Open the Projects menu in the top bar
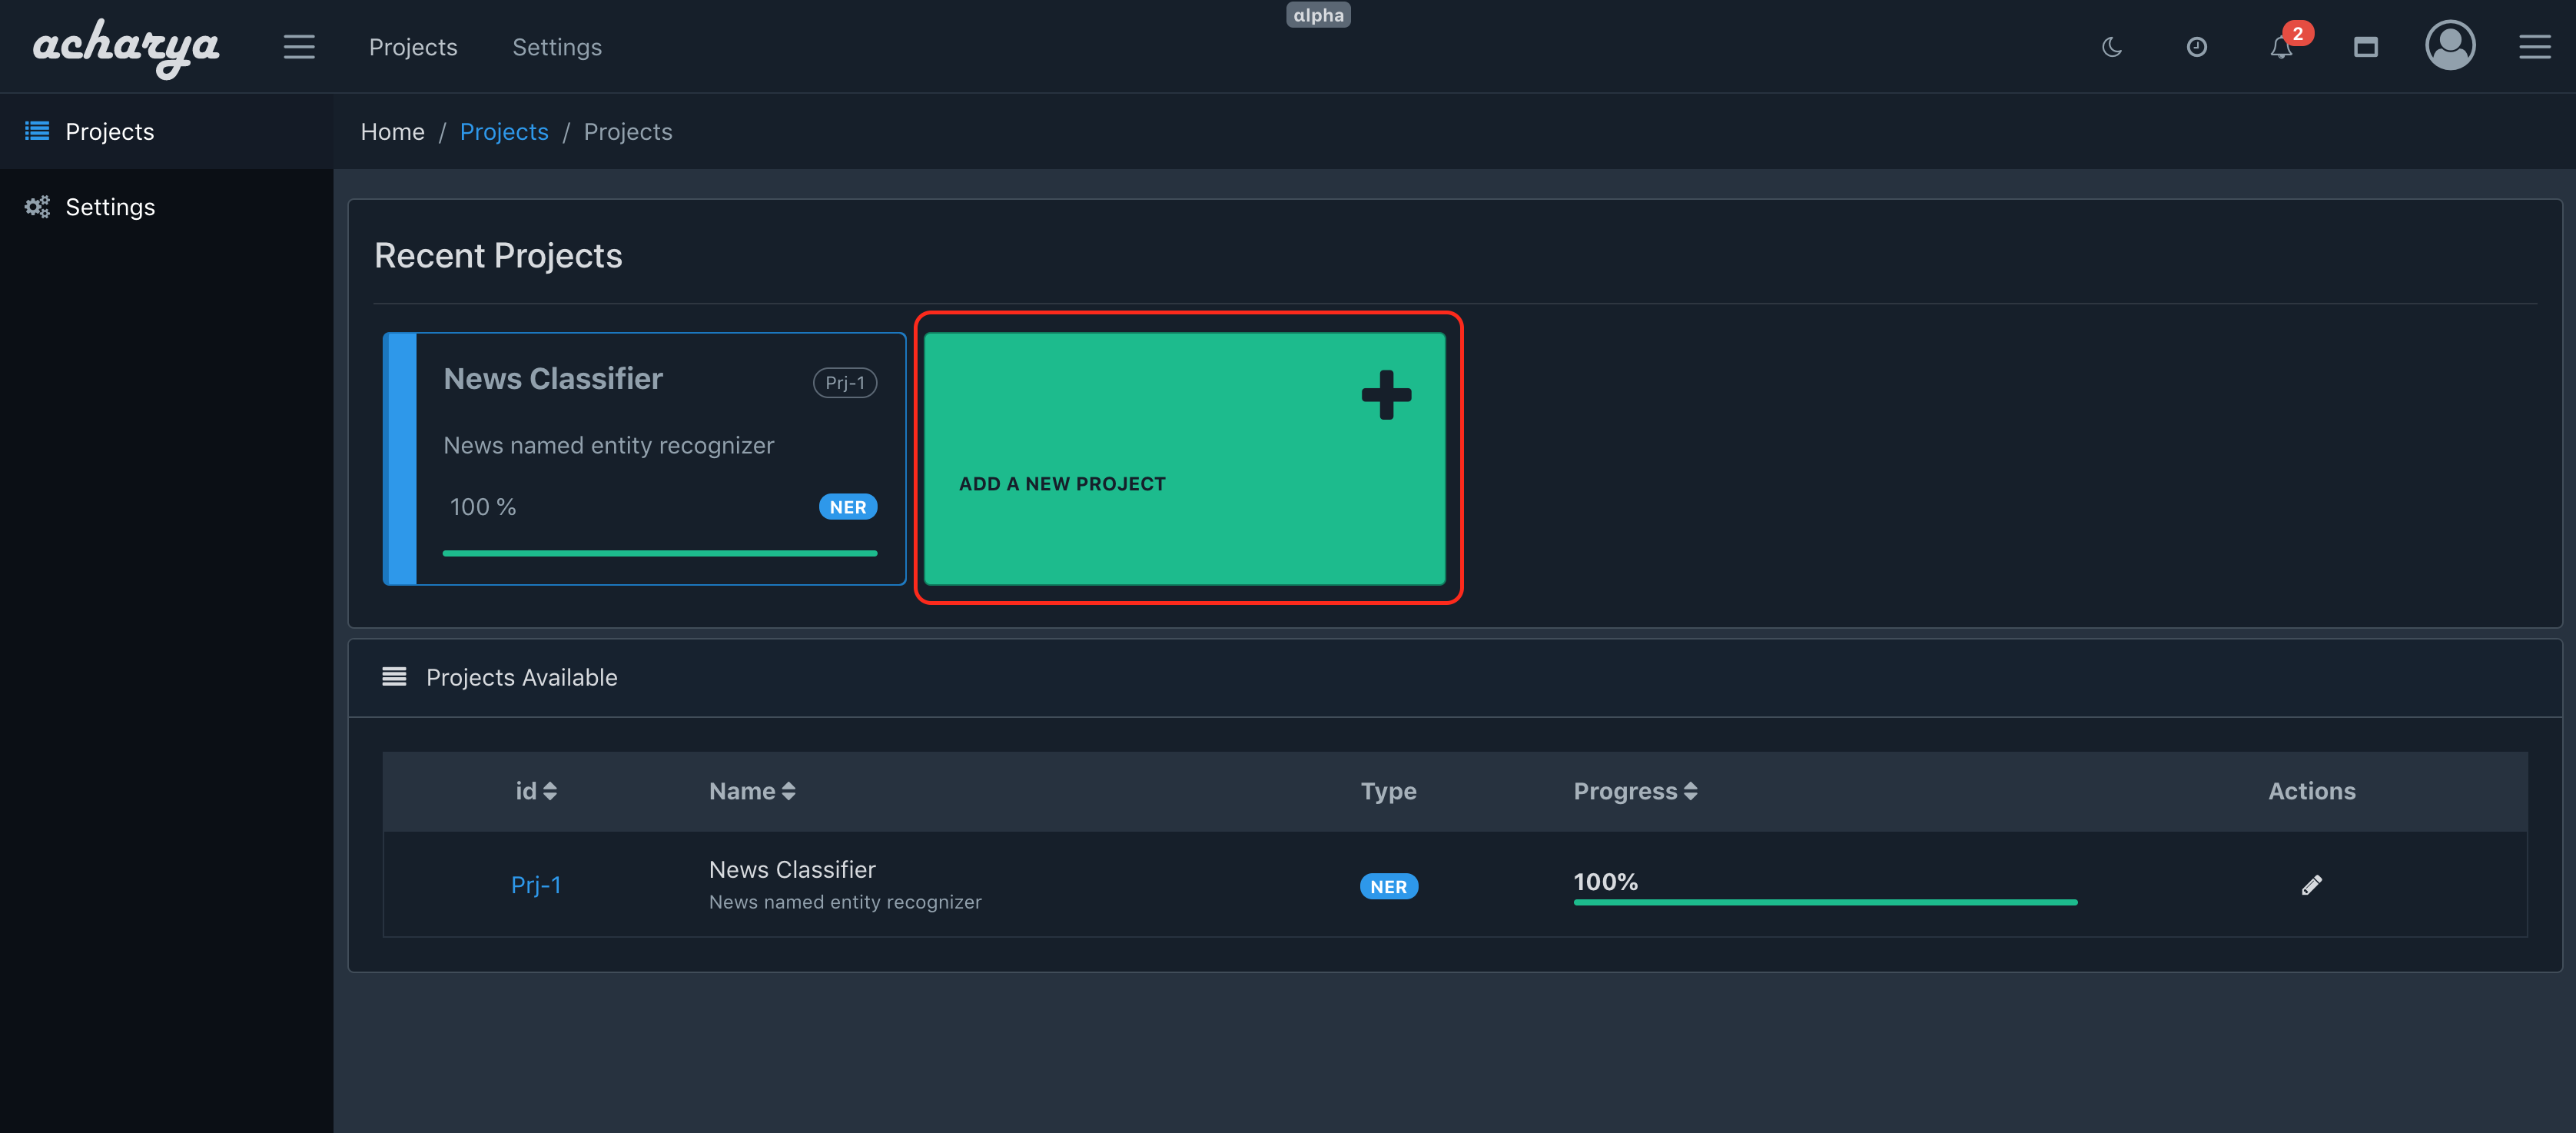2576x1133 pixels. [x=413, y=46]
